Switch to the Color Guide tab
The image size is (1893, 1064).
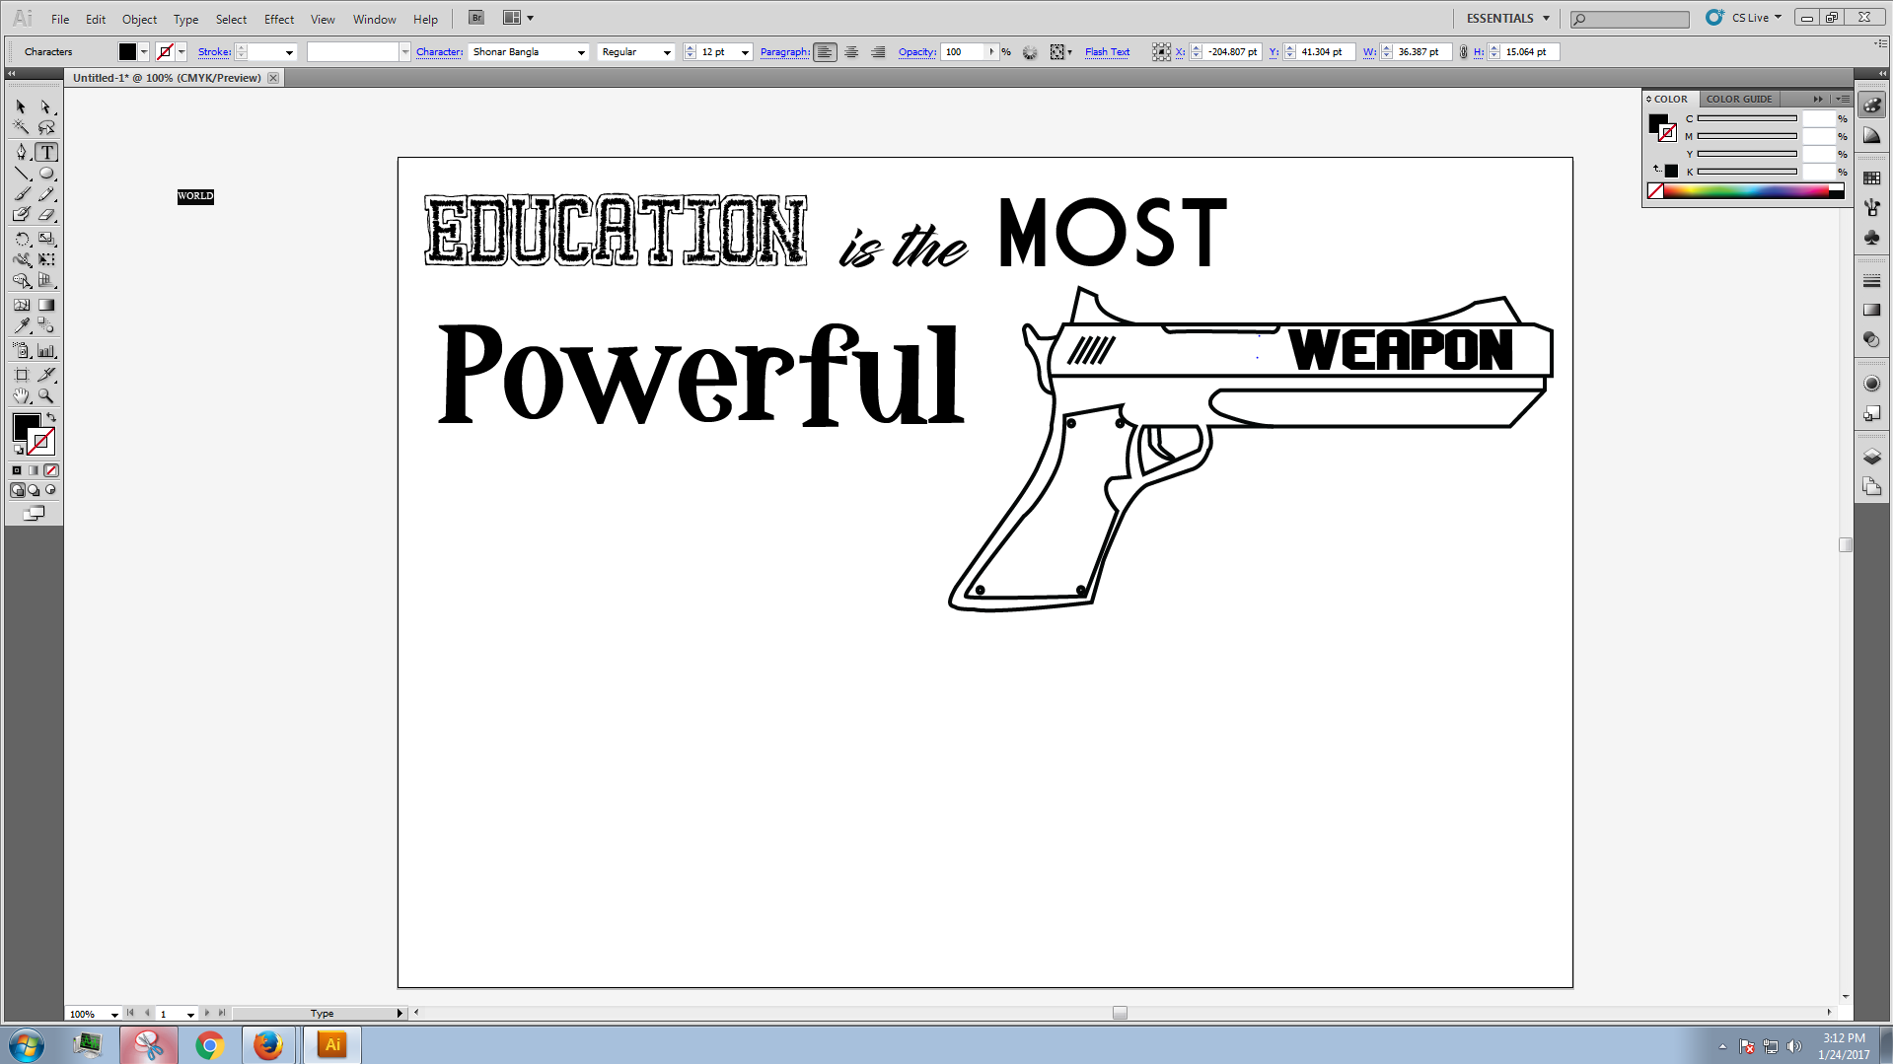click(x=1738, y=99)
